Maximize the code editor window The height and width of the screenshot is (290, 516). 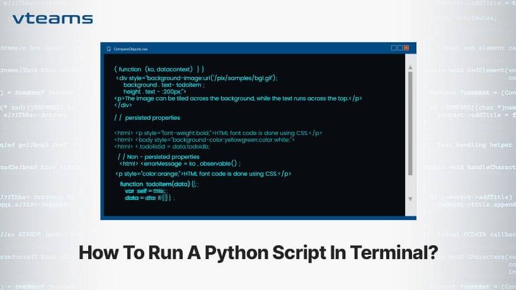click(399, 47)
